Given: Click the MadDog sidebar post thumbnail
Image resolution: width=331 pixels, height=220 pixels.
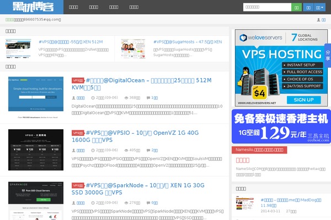Looking at the screenshot, I should tap(244, 203).
